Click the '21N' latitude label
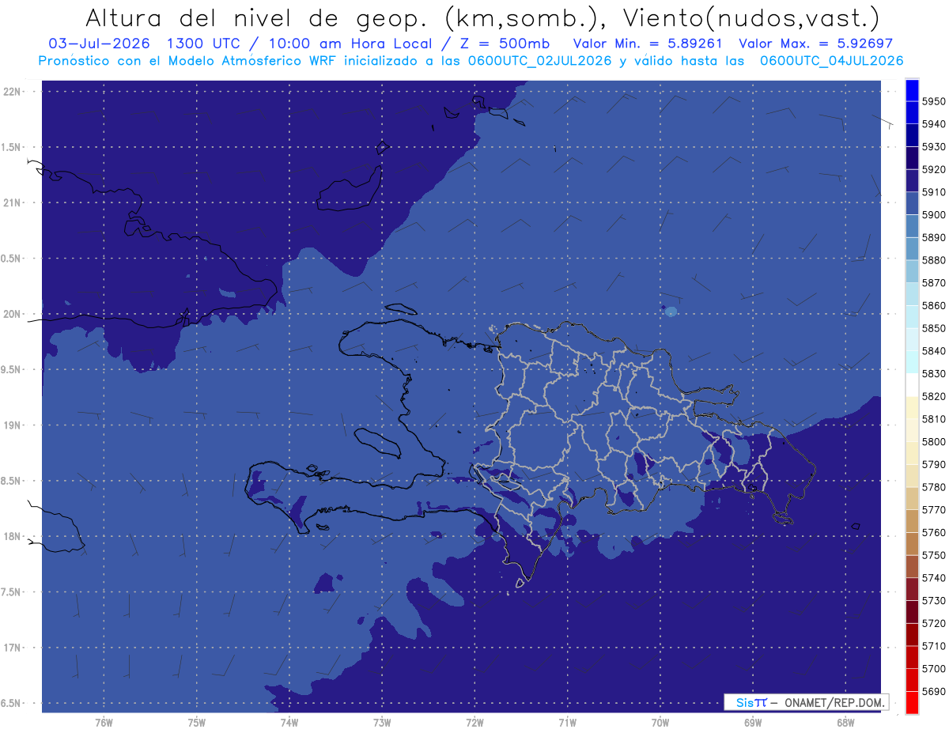 (11, 202)
